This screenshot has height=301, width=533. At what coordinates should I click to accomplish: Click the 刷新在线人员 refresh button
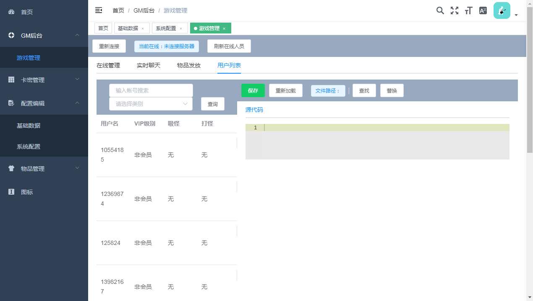pos(229,46)
